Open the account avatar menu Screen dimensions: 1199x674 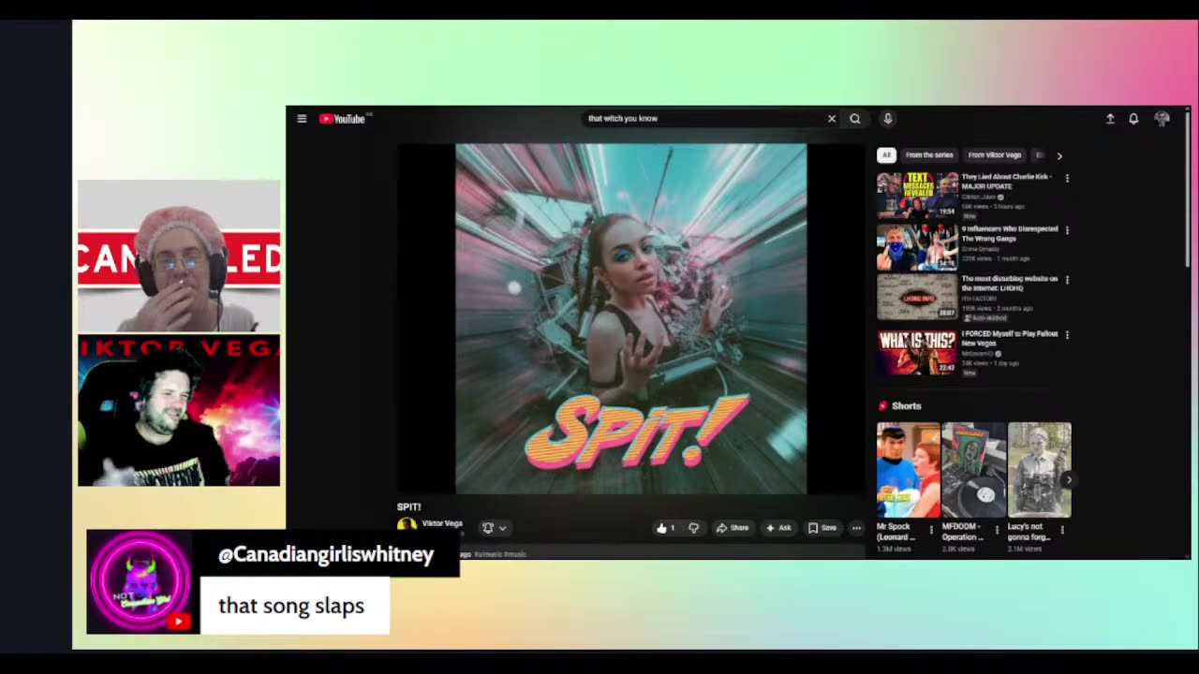coord(1162,119)
